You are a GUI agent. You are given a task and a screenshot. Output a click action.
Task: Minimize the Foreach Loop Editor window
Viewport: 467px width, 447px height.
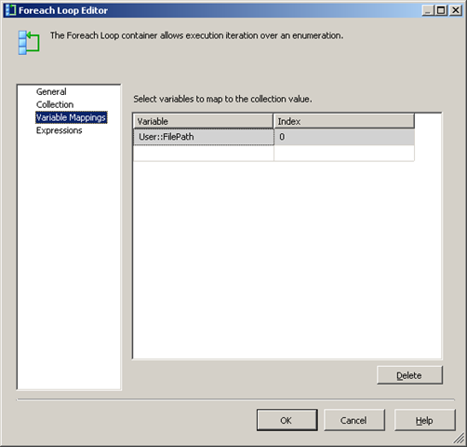tap(428, 10)
